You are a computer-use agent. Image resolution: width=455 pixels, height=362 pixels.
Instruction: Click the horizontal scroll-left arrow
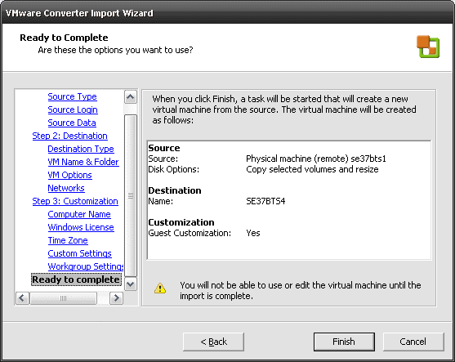(x=22, y=298)
